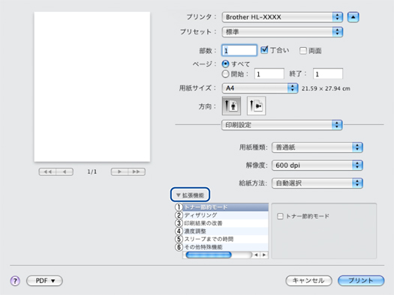Click the horizontal scrollbar thumb in the list

209,255
